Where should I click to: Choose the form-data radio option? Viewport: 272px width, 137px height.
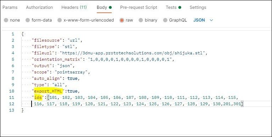tap(28, 20)
